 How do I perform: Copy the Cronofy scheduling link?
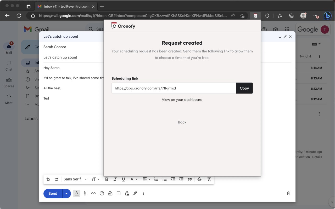click(244, 88)
